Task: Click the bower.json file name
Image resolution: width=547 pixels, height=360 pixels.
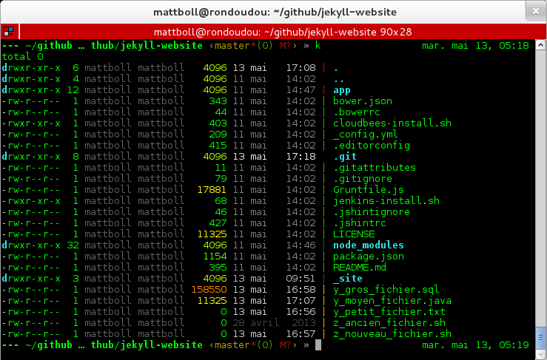Action: pos(363,101)
